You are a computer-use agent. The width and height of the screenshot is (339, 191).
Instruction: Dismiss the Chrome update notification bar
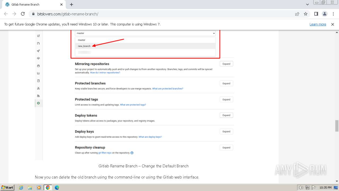(x=333, y=24)
